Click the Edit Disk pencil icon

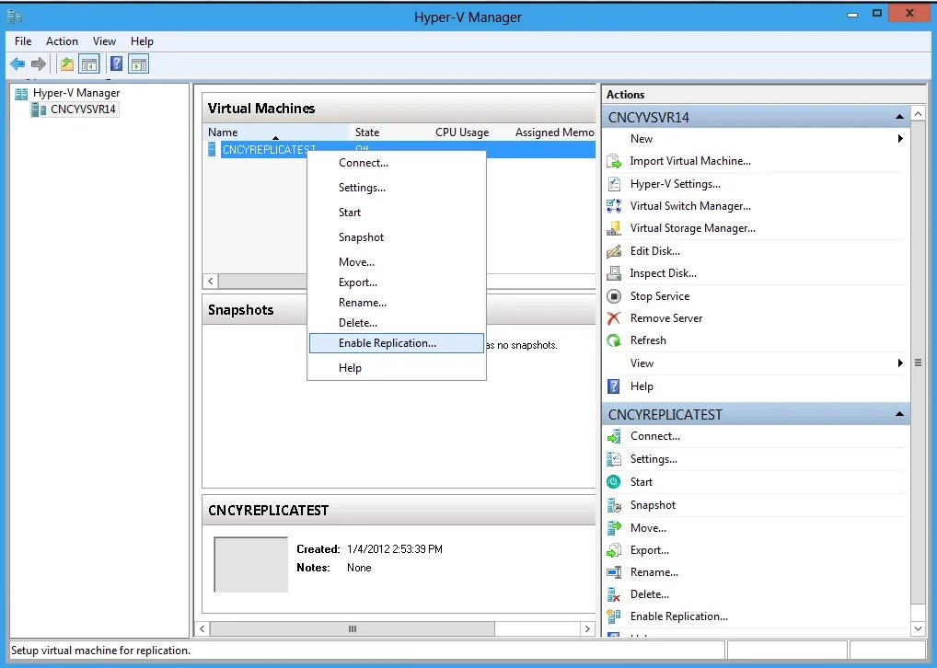614,251
